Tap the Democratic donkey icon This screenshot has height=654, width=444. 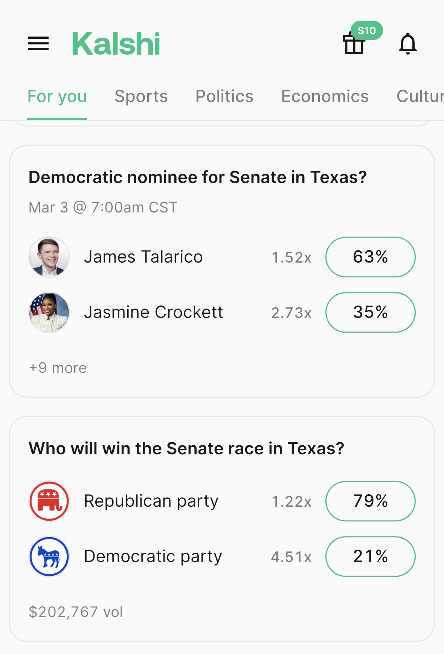pos(49,556)
